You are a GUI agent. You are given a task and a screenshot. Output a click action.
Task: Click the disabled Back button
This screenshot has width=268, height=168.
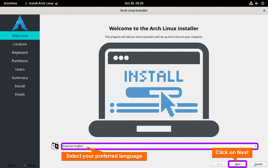click(x=220, y=164)
